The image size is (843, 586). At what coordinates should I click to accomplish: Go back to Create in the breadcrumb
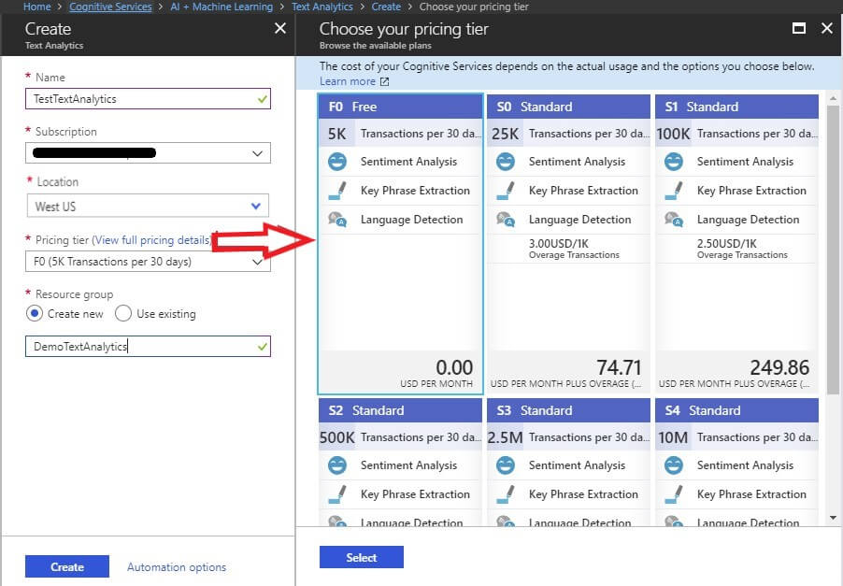point(386,7)
